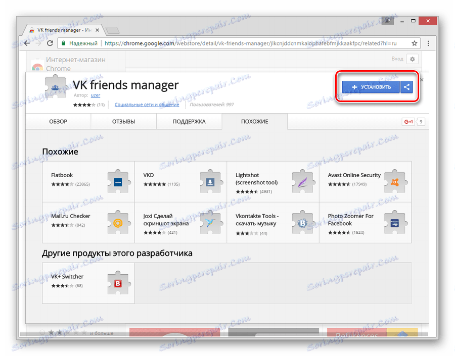
Task: Click the Avast Online Security icon
Action: 395,182
